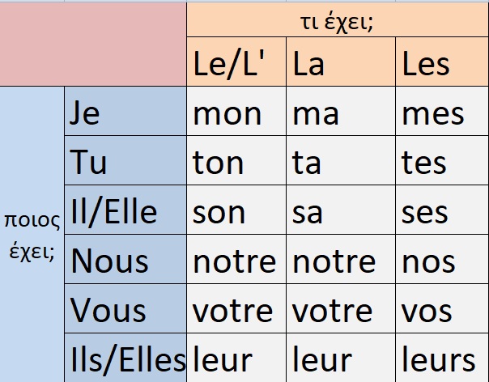The height and width of the screenshot is (382, 489).
Task: Click the 'Le/L'' column header cell
Action: (236, 62)
